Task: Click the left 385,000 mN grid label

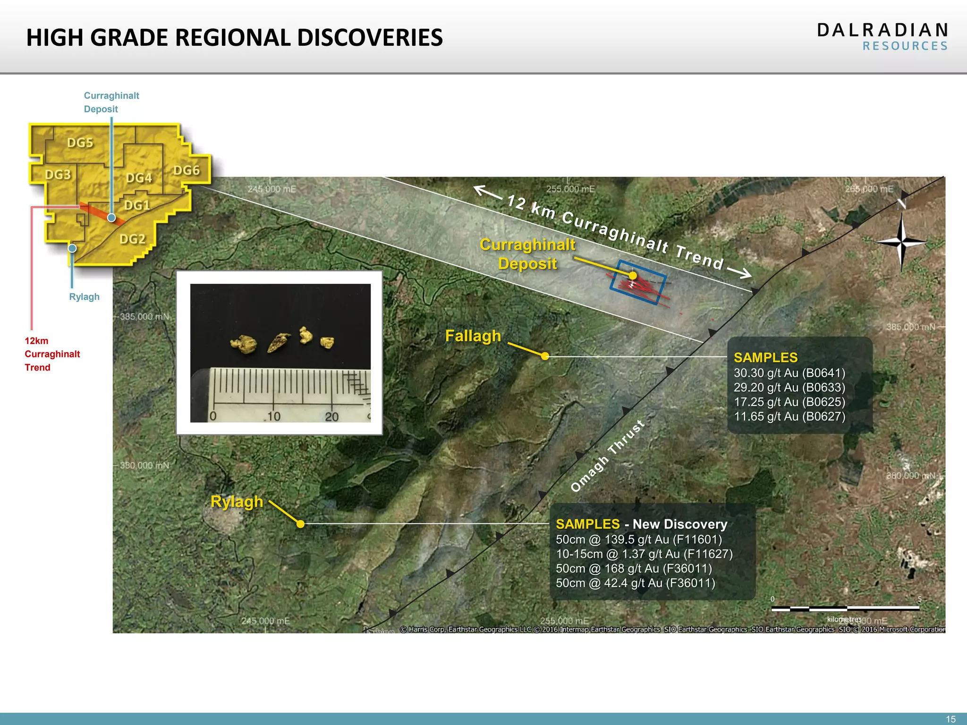Action: pos(144,317)
